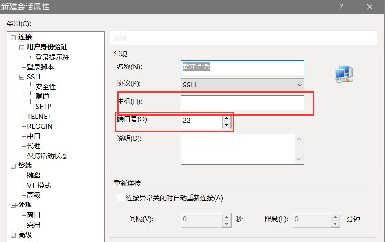Open 安全性 under SSH
The image size is (385, 242).
[46, 86]
